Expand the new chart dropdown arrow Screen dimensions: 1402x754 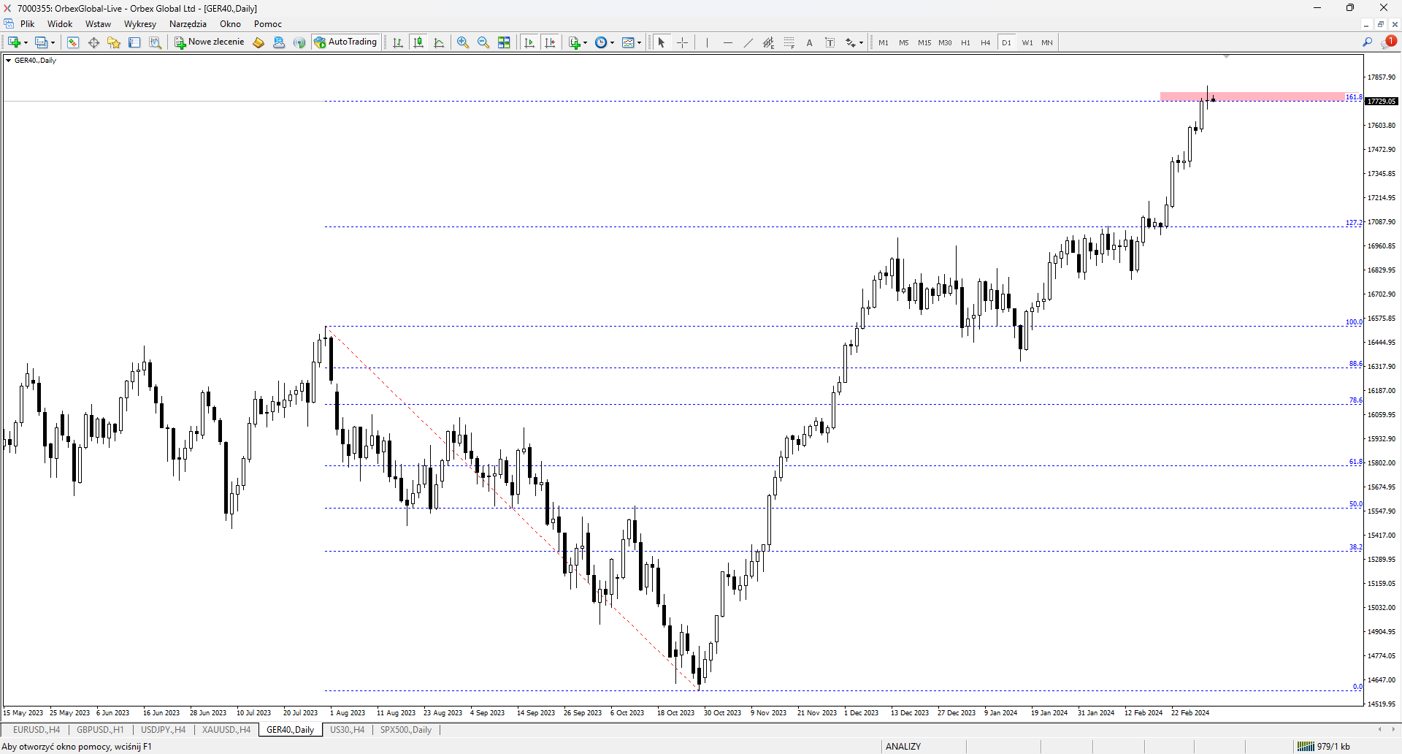[26, 43]
